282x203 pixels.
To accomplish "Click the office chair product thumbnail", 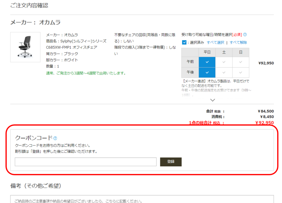I will (25, 47).
